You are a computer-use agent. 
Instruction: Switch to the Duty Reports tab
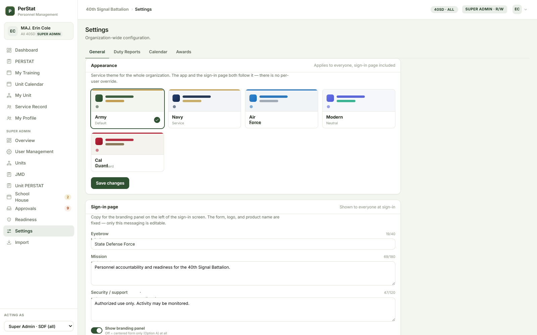tap(127, 52)
